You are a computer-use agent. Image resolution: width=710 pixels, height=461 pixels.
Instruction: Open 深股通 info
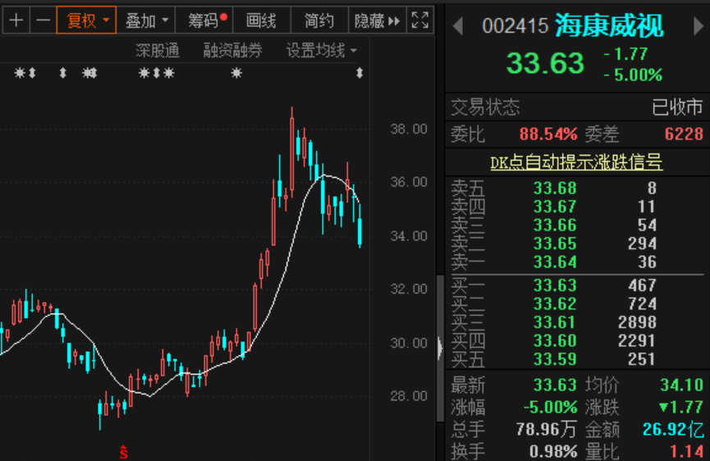tap(158, 50)
